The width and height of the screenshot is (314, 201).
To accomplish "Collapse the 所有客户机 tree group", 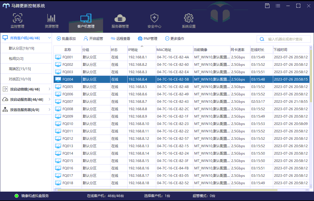I will (49, 38).
